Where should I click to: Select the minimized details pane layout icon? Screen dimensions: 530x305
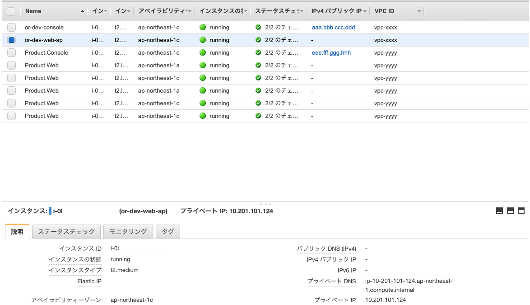click(x=500, y=211)
